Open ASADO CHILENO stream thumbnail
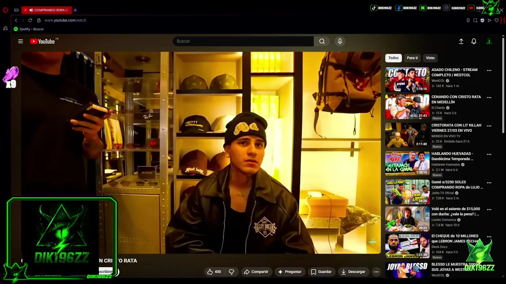 point(407,80)
